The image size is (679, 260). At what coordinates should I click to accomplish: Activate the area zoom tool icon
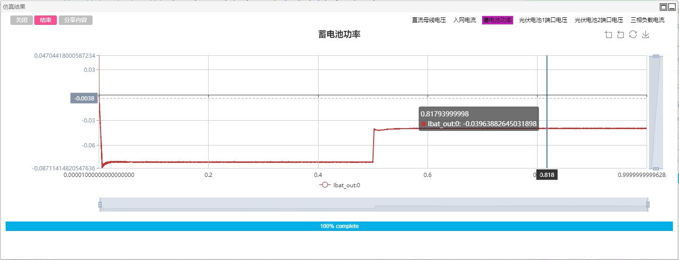click(x=609, y=34)
